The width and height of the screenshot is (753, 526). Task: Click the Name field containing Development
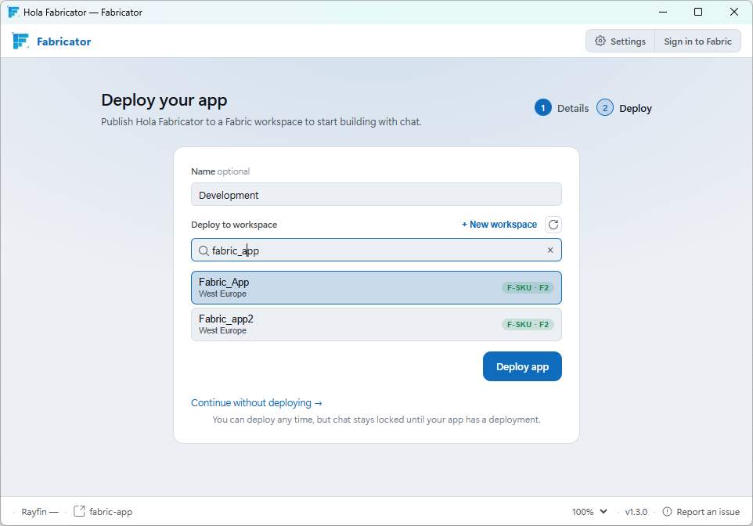coord(376,195)
